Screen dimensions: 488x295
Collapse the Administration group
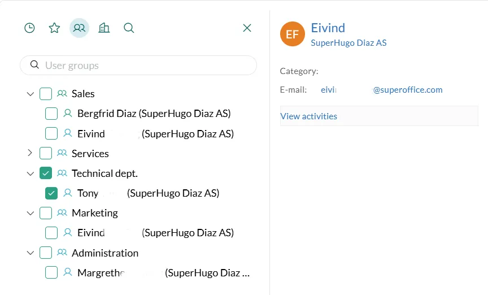click(30, 253)
